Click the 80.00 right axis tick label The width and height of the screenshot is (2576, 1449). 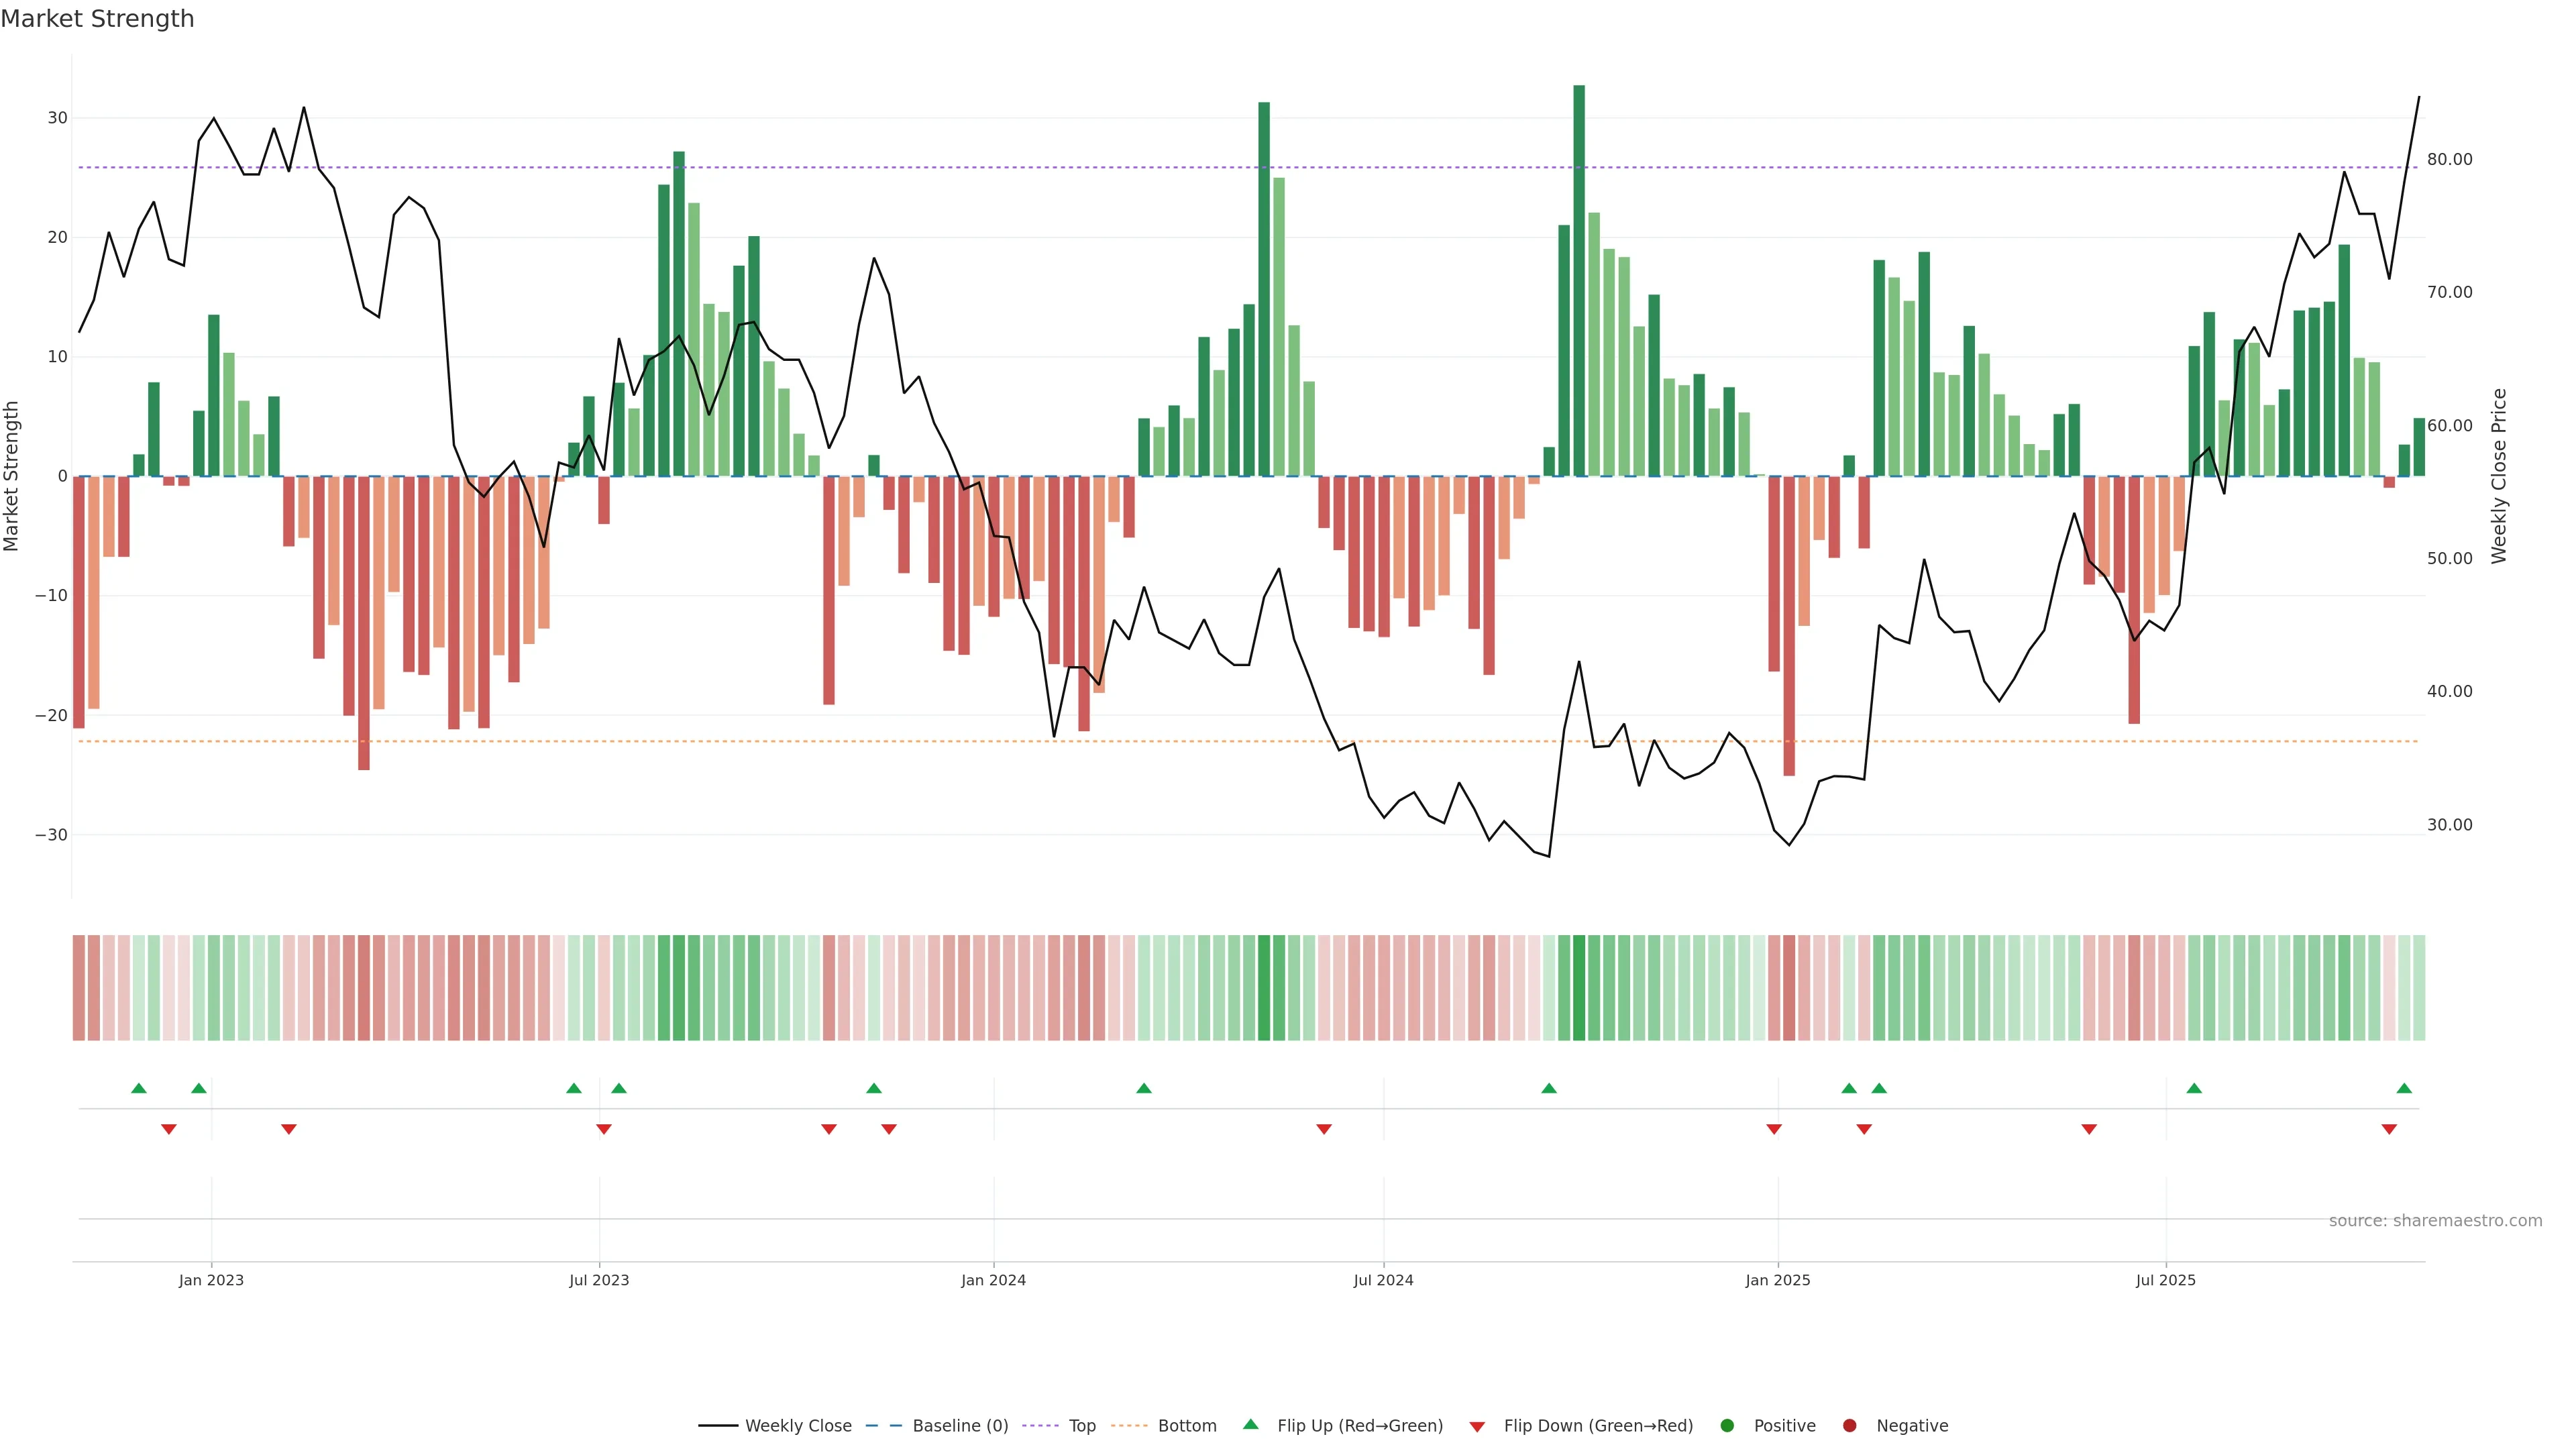(x=2449, y=160)
